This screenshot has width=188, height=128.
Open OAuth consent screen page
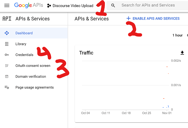point(33,65)
